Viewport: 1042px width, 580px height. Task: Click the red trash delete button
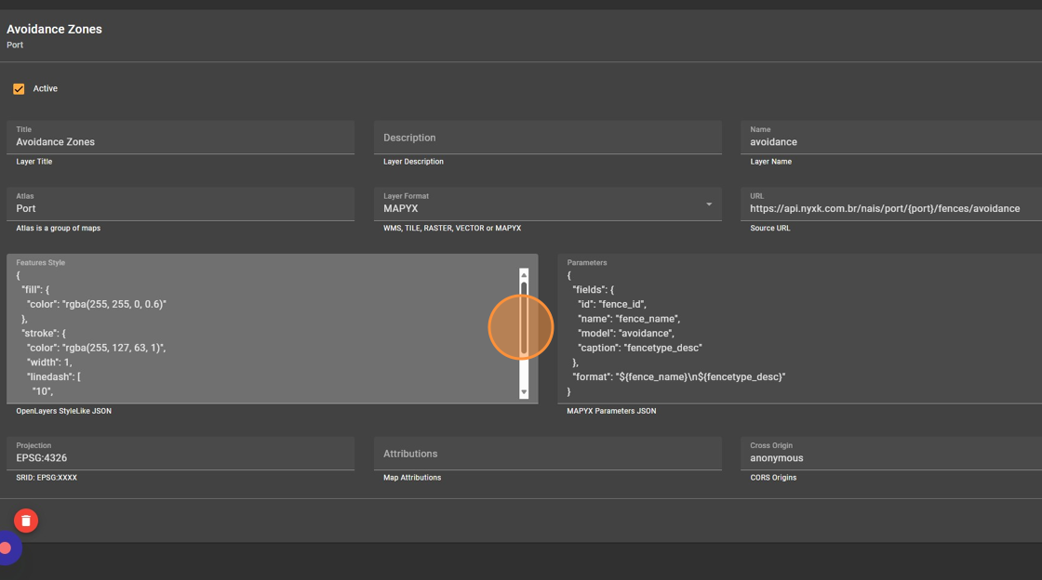pyautogui.click(x=26, y=521)
